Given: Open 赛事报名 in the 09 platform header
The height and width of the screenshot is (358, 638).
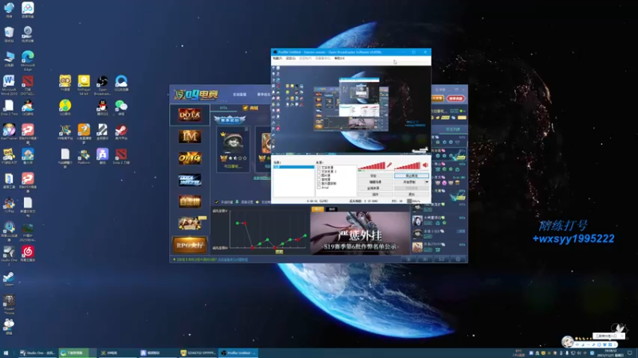Looking at the screenshot, I should click(x=264, y=95).
